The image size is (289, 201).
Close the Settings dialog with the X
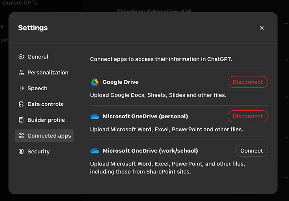coord(261,28)
